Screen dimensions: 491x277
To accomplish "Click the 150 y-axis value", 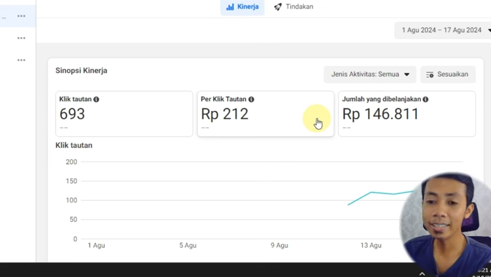I will pos(72,181).
